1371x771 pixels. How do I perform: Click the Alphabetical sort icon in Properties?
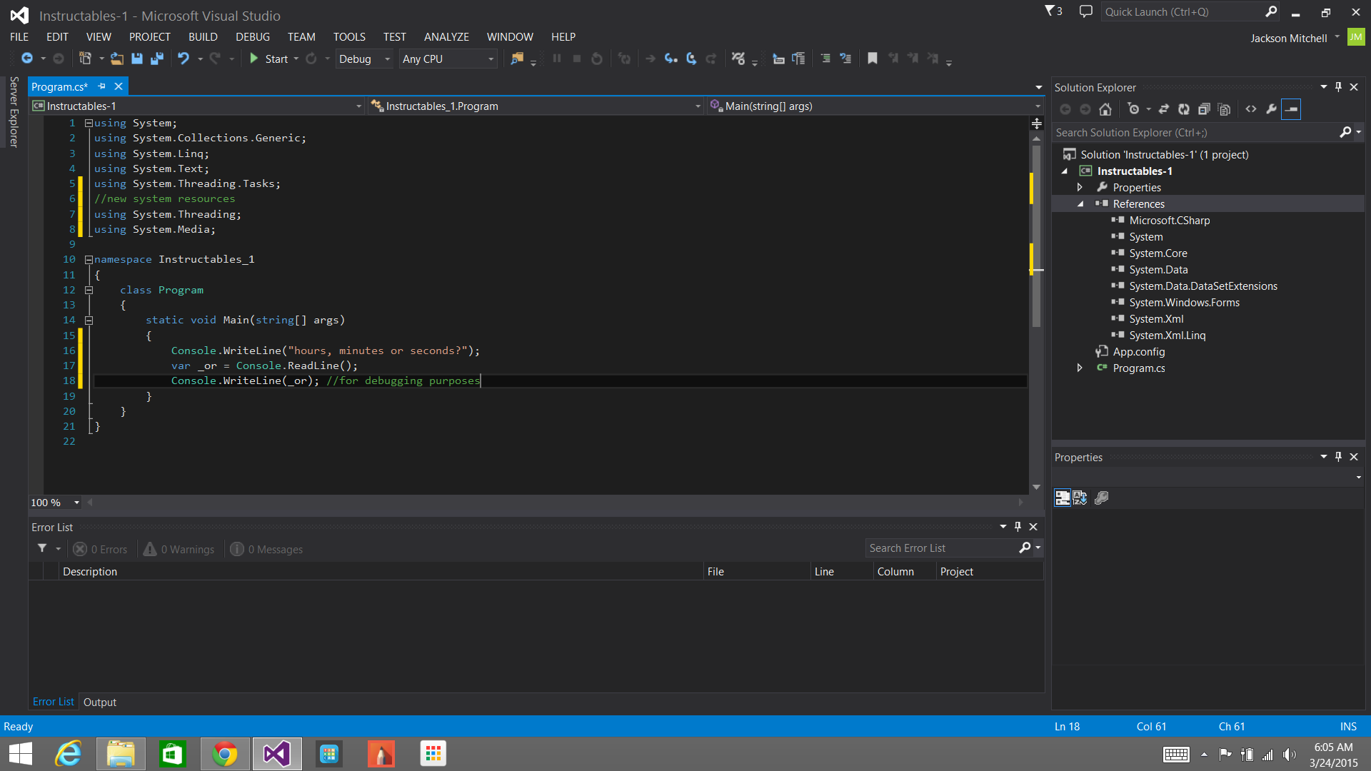[x=1080, y=498]
